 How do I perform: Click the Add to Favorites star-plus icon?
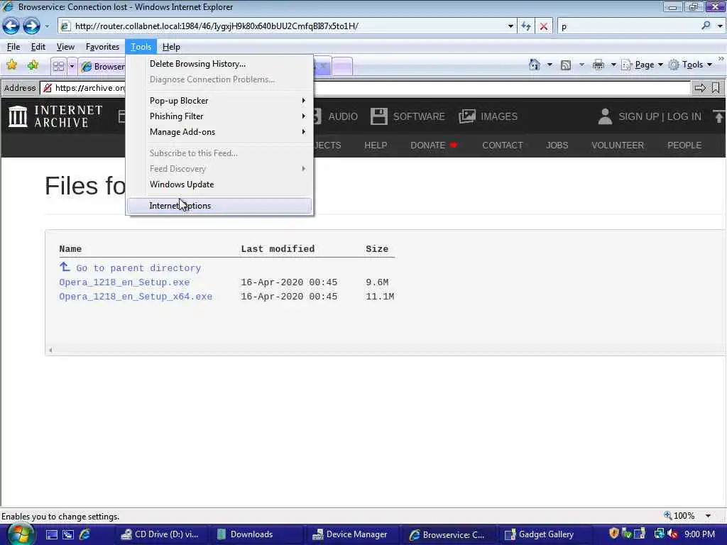pyautogui.click(x=33, y=65)
